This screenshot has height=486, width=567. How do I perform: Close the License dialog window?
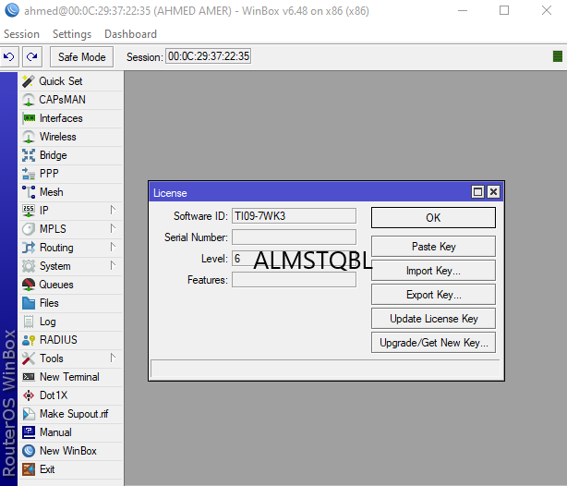(x=493, y=192)
